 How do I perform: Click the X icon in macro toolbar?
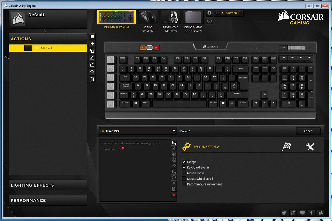pos(174,183)
